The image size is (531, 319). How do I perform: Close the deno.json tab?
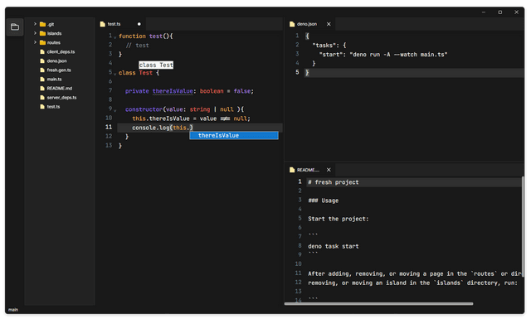[x=329, y=24]
